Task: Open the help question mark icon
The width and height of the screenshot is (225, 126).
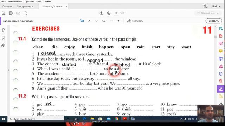Action: pyautogui.click(x=206, y=6)
